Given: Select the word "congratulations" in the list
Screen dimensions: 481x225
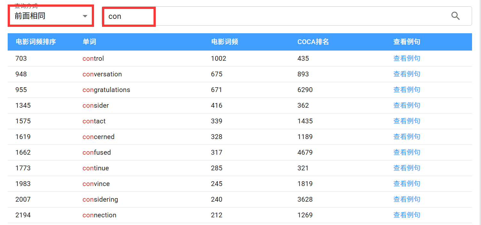Looking at the screenshot, I should [x=106, y=90].
